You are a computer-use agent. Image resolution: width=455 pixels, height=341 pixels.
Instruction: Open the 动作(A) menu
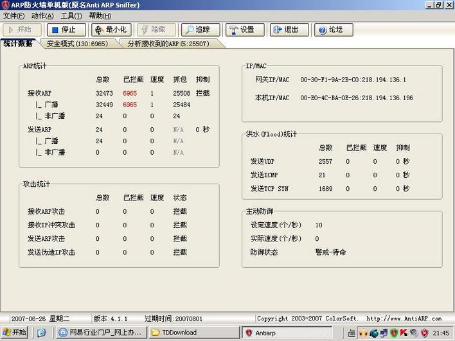click(42, 15)
